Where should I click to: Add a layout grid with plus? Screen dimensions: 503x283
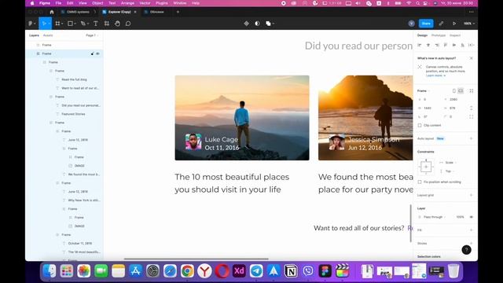click(x=472, y=195)
